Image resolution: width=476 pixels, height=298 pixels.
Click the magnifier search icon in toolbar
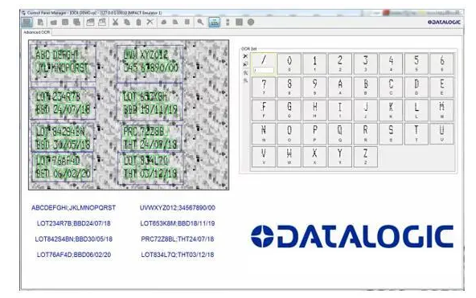tap(200, 22)
